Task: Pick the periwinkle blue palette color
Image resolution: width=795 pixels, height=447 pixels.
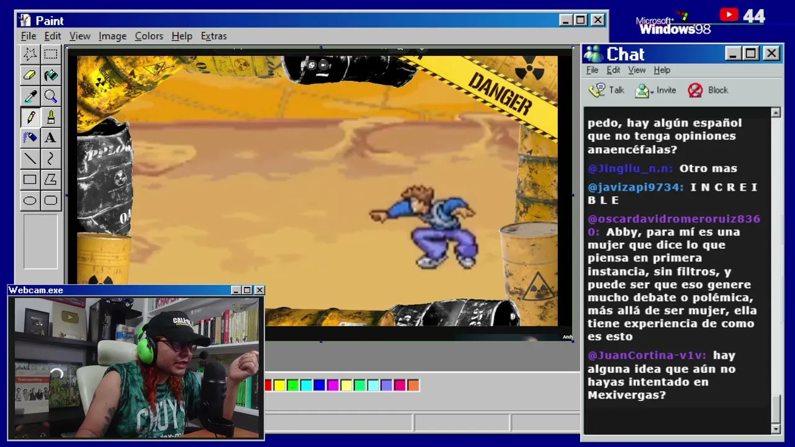Action: click(x=386, y=386)
